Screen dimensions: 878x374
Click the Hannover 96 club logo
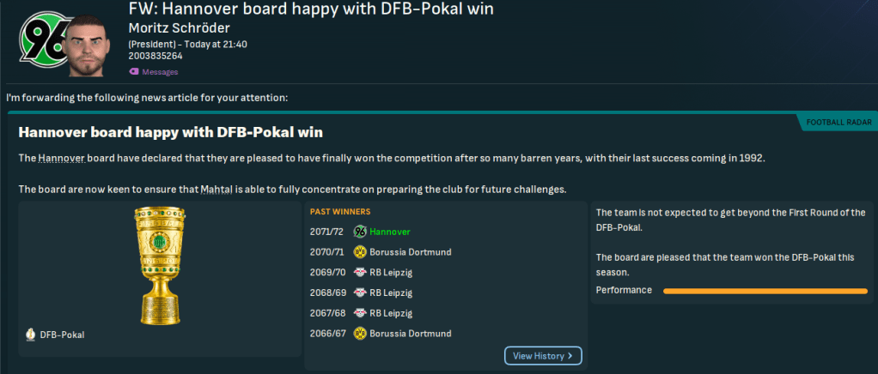point(39,40)
